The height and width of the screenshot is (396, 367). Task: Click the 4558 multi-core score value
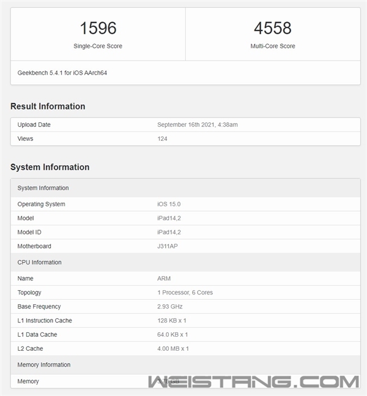(273, 28)
